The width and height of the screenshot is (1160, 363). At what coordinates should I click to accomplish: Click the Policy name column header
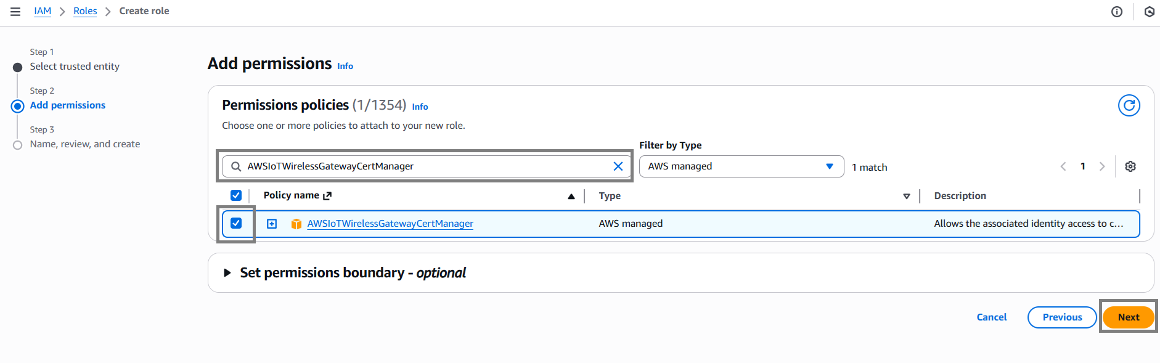click(x=292, y=195)
